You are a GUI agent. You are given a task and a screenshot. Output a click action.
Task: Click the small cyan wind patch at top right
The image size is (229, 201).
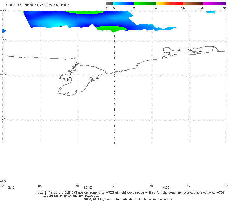(x=211, y=12)
